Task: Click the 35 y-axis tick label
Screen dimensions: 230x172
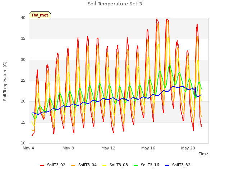Action: click(x=23, y=39)
